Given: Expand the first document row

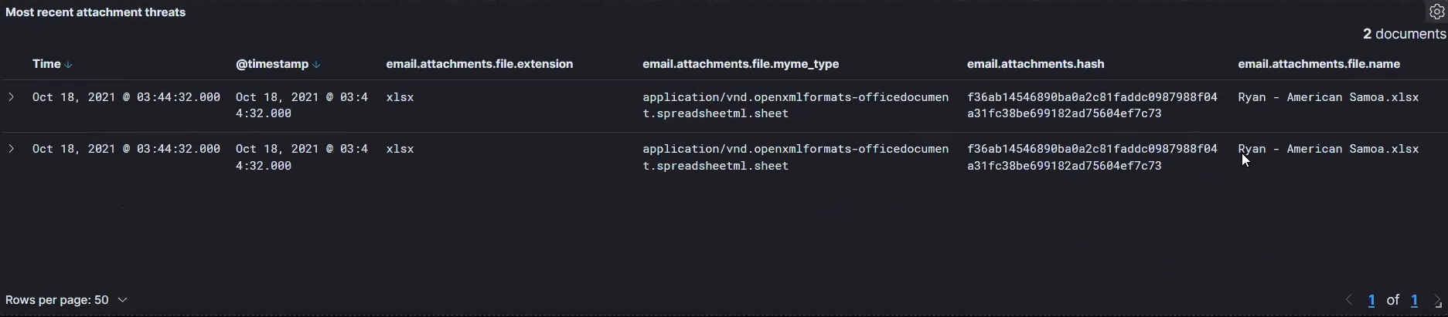Looking at the screenshot, I should tap(11, 97).
